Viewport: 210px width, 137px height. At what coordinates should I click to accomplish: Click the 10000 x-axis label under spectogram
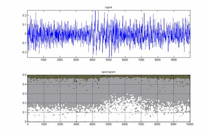(x=189, y=124)
